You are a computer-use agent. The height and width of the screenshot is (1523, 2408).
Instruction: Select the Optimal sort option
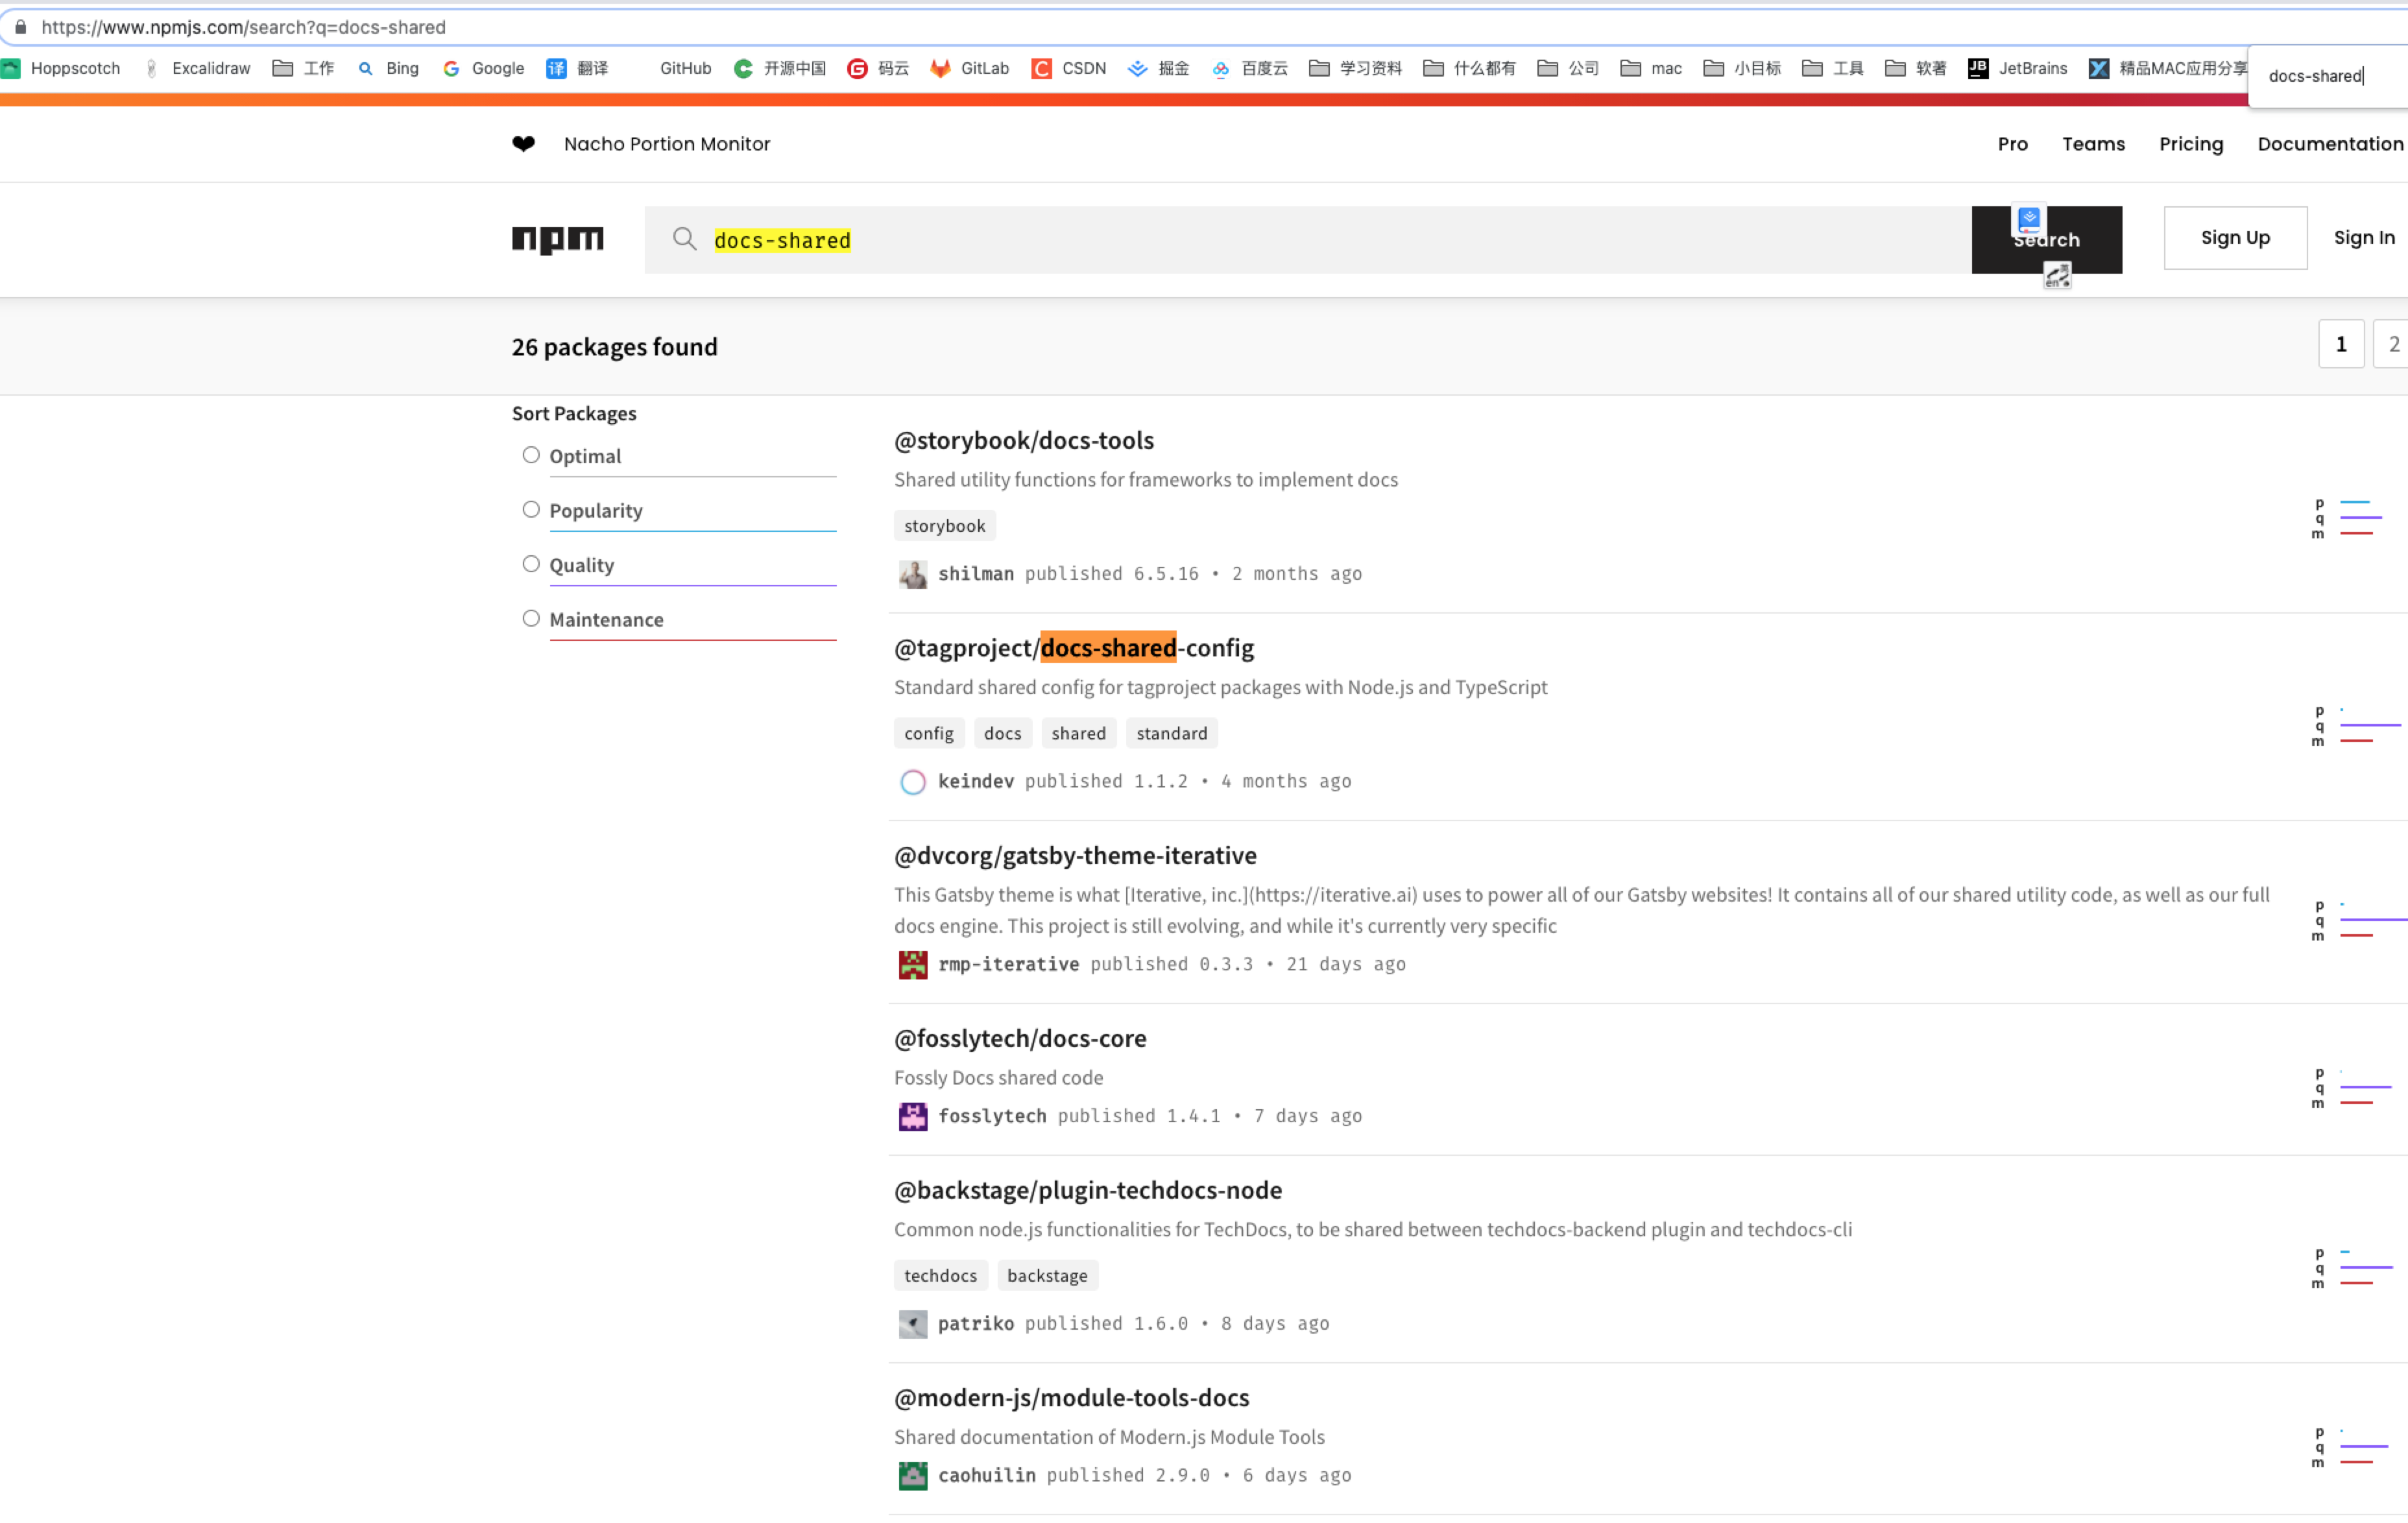coord(531,455)
